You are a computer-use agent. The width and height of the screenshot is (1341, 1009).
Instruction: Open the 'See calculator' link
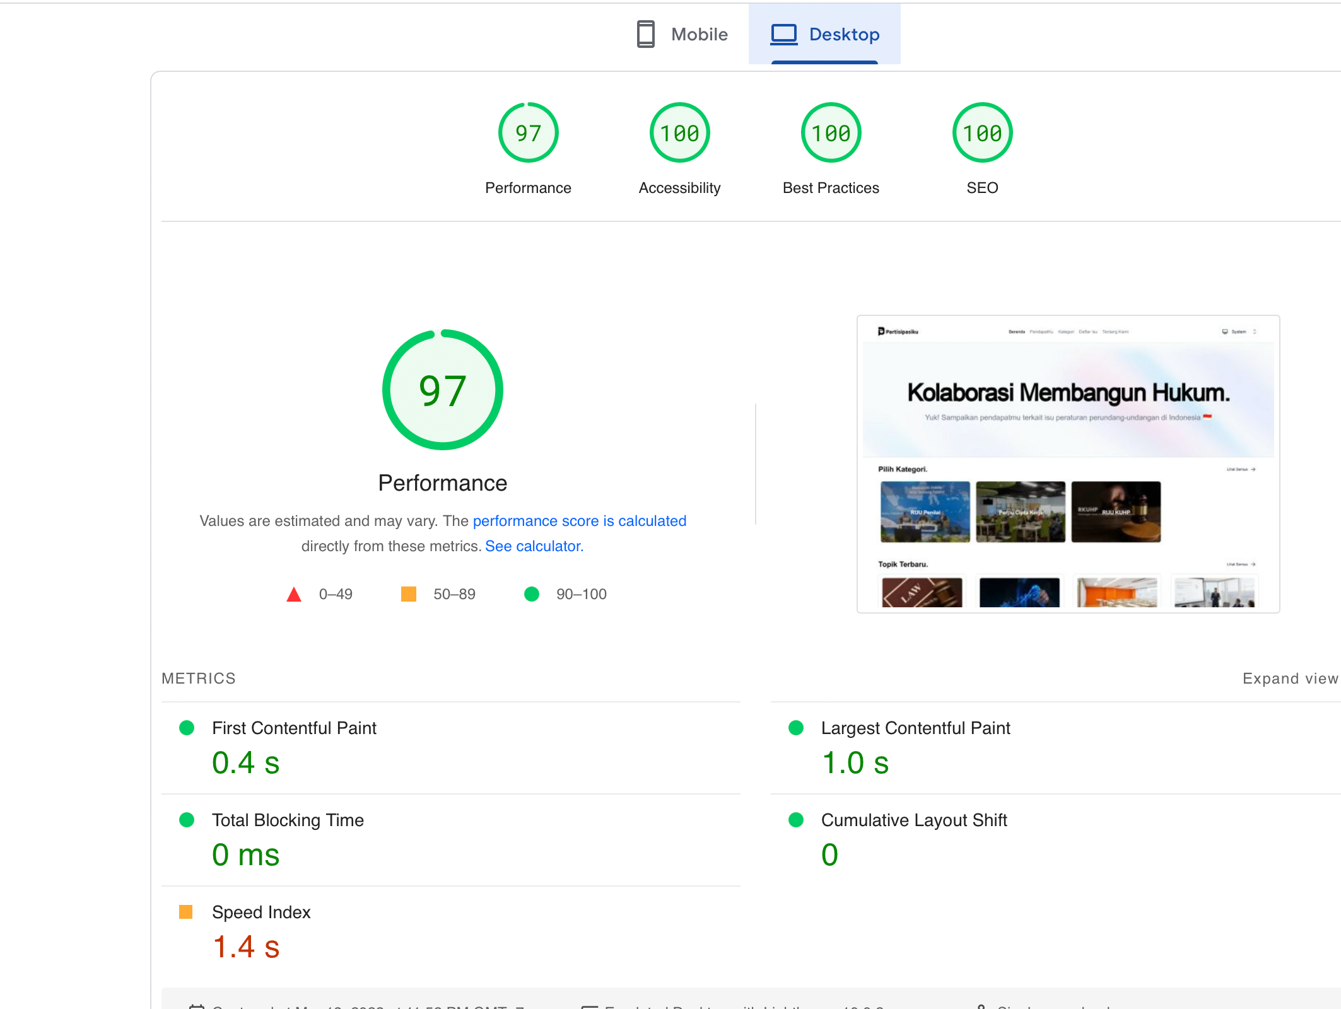point(534,546)
